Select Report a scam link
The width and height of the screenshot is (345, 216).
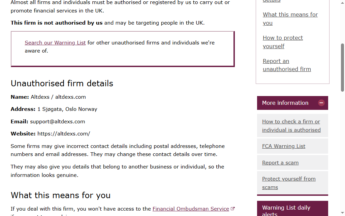click(x=280, y=162)
